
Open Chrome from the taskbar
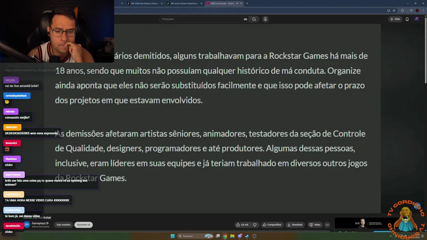(225, 236)
